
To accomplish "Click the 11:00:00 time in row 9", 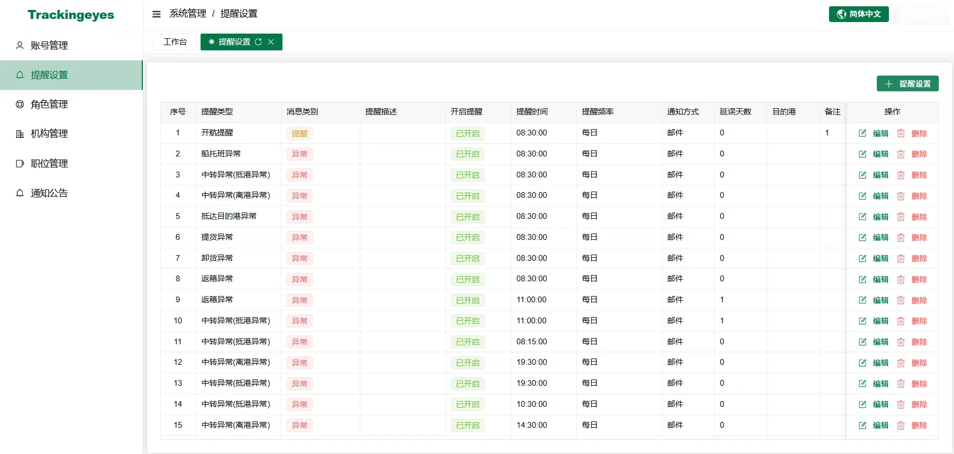I will 531,300.
